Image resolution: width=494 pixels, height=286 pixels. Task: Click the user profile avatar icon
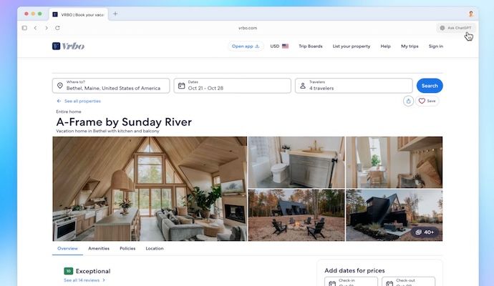click(471, 14)
